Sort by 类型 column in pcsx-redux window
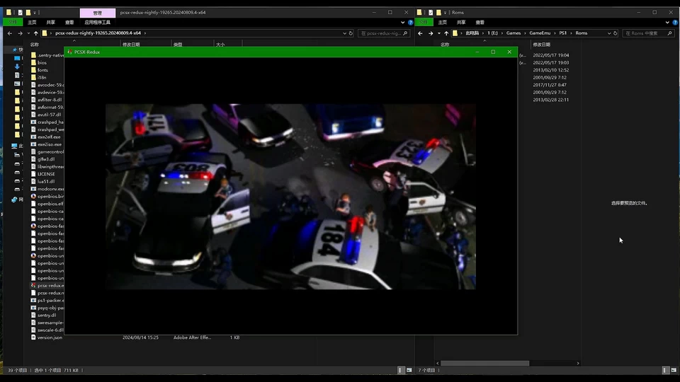 (178, 45)
